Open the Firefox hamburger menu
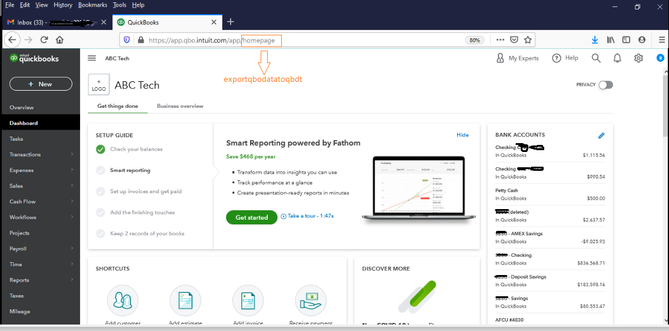The image size is (669, 331). click(662, 39)
